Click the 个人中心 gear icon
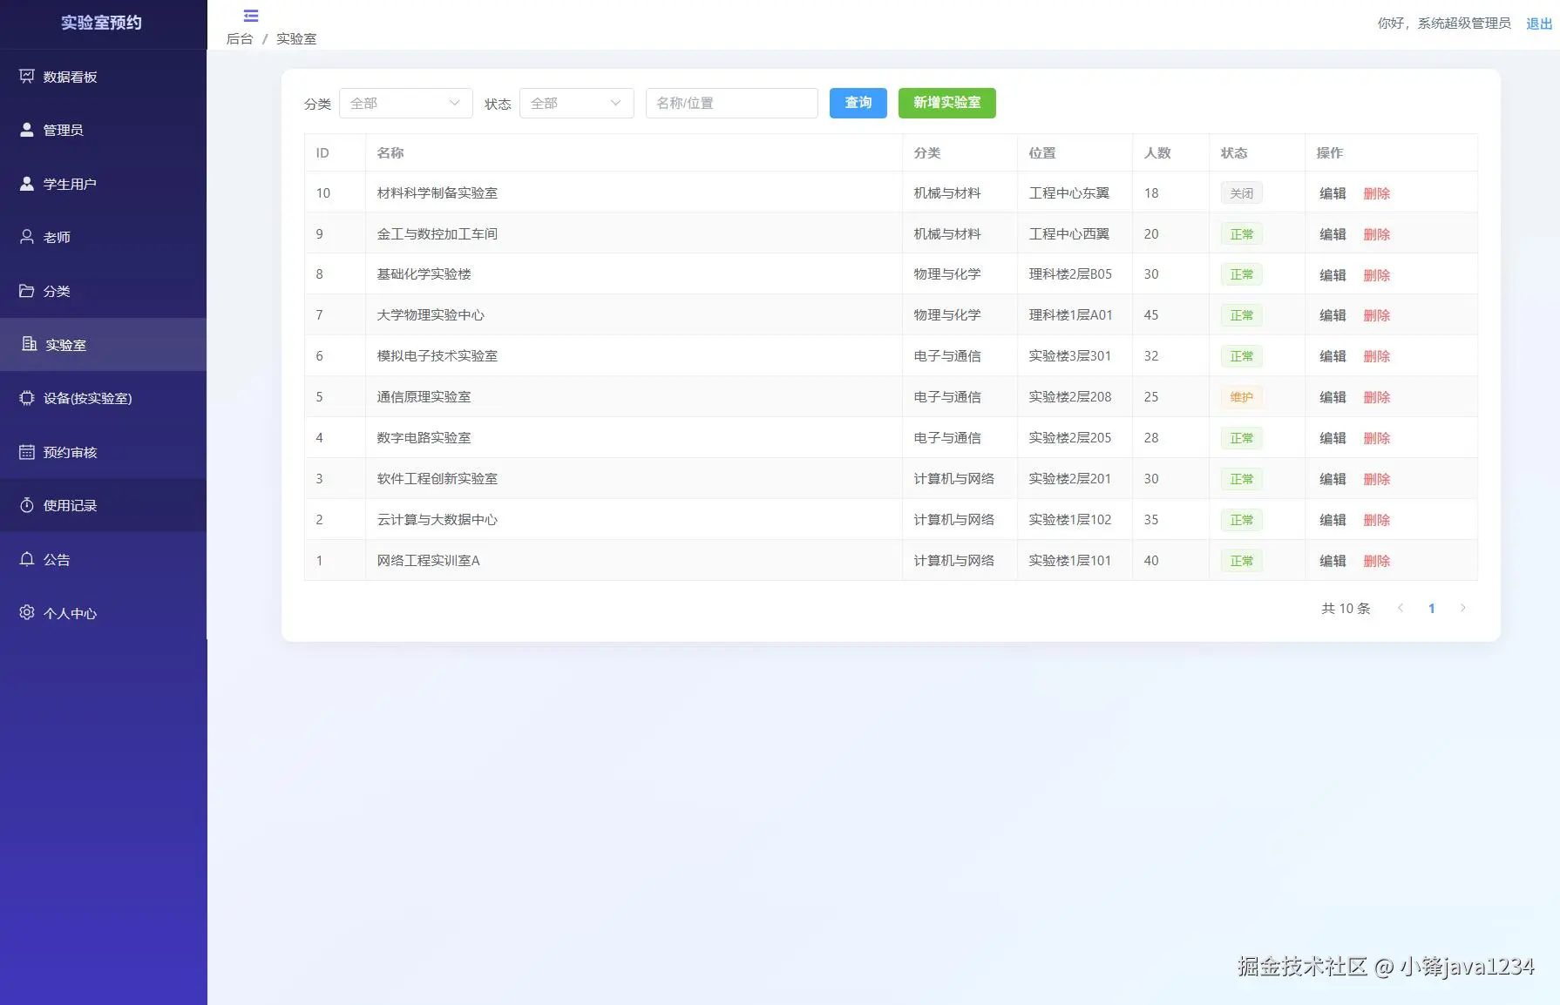Image resolution: width=1560 pixels, height=1005 pixels. 27,613
